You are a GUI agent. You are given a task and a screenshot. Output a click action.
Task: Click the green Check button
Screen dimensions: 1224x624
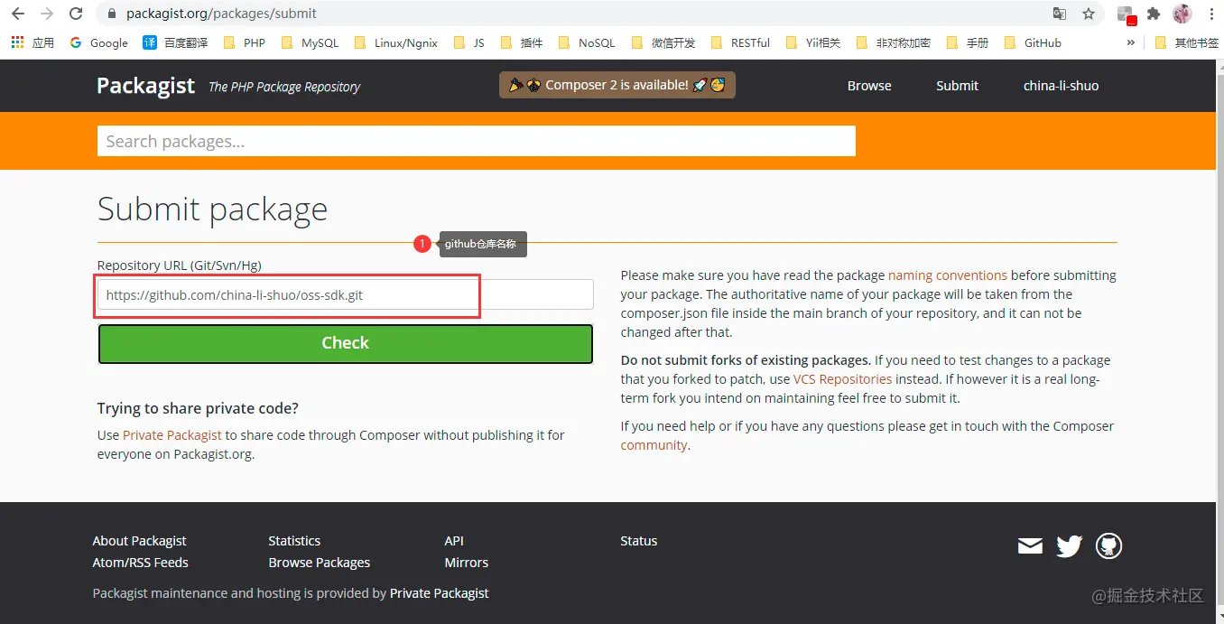[346, 343]
